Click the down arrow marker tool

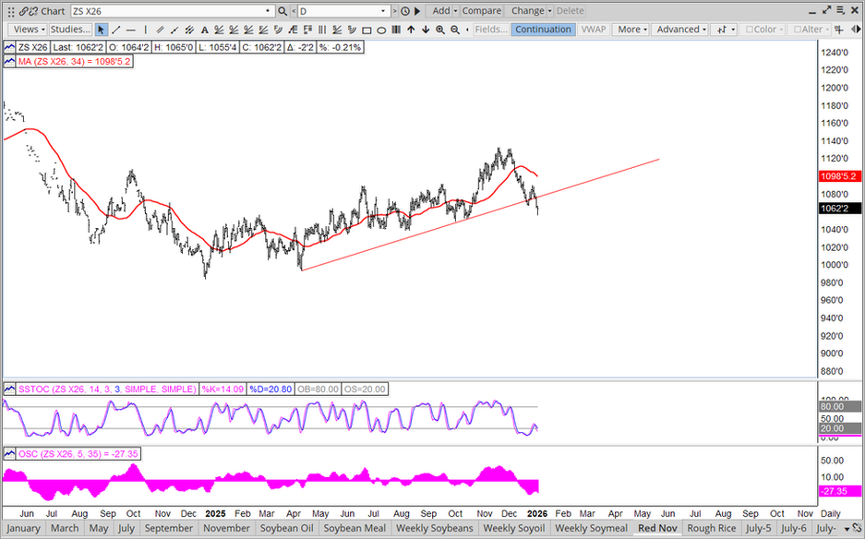[426, 30]
